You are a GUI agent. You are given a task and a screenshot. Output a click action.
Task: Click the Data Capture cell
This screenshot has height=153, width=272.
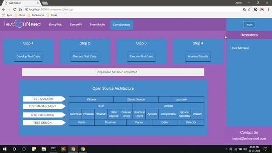(x=113, y=114)
